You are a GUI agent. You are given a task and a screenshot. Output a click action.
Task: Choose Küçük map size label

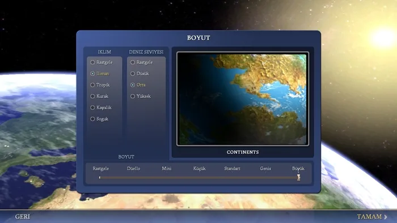(199, 169)
